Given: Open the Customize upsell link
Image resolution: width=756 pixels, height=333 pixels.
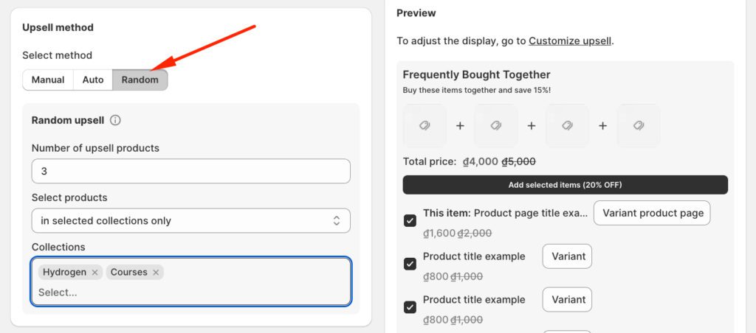Looking at the screenshot, I should click(570, 41).
